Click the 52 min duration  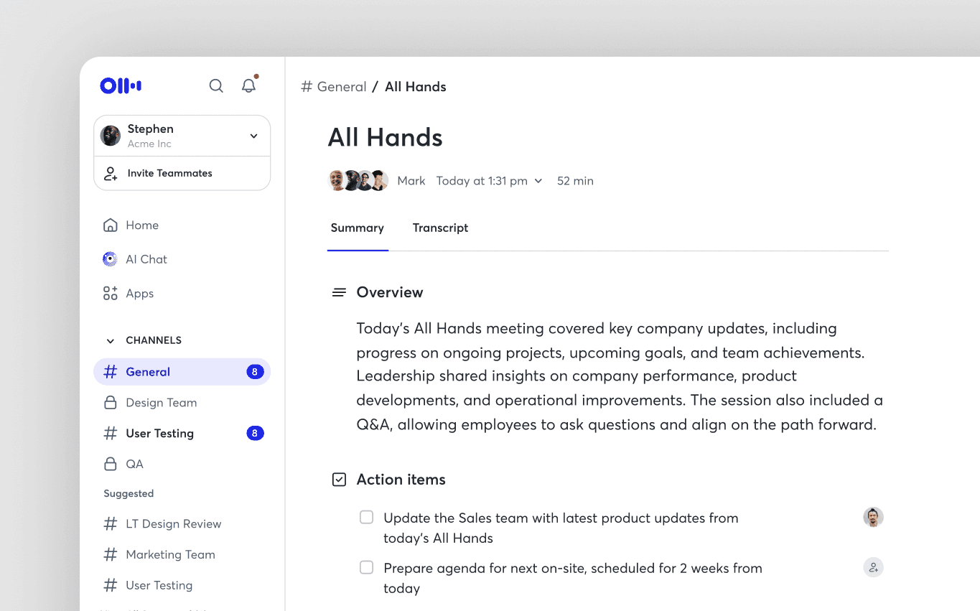coord(575,181)
